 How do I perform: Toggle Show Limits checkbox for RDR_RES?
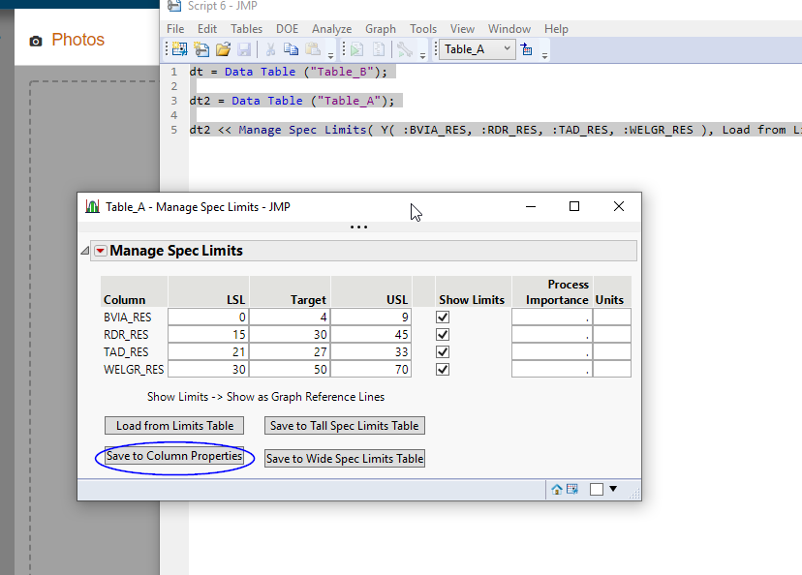click(444, 334)
